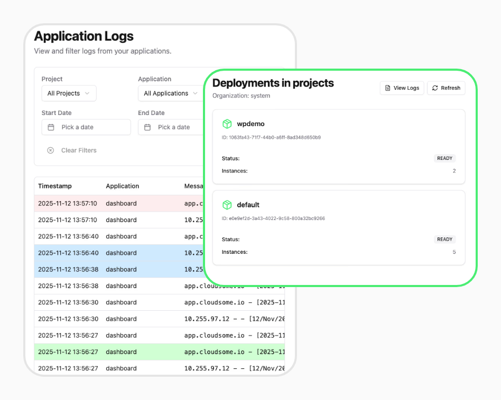Select the default project title
This screenshot has width=501, height=400.
click(248, 205)
